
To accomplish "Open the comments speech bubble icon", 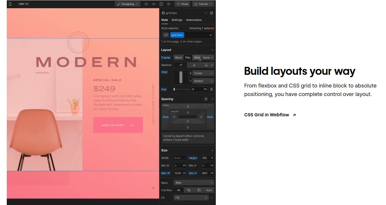I will 161,4.
